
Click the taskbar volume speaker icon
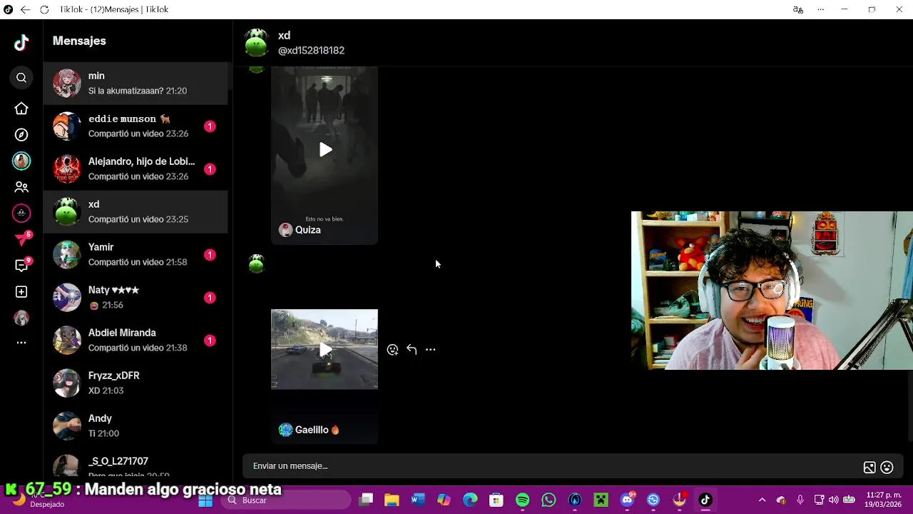point(834,500)
